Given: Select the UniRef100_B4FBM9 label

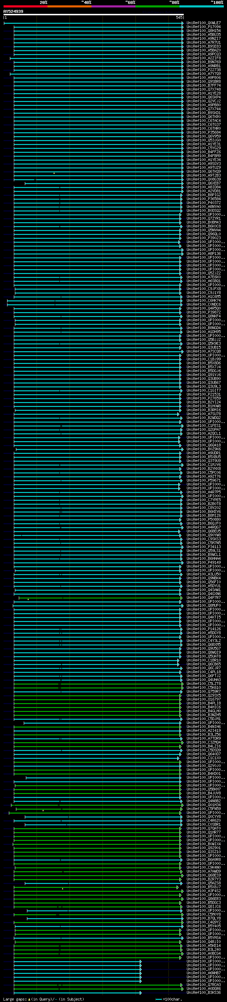Looking at the screenshot, I should point(203,156).
